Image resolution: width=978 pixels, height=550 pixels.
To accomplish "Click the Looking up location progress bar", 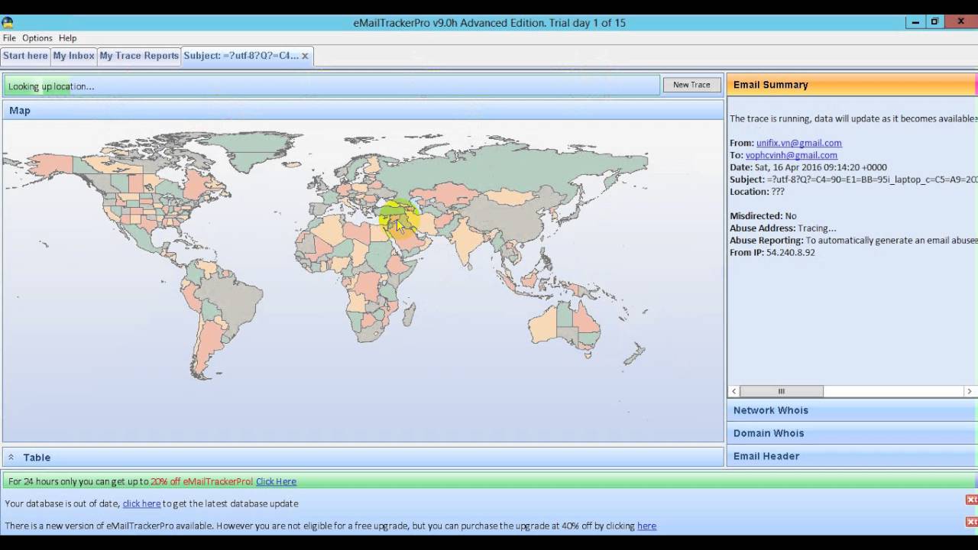I will [x=332, y=86].
